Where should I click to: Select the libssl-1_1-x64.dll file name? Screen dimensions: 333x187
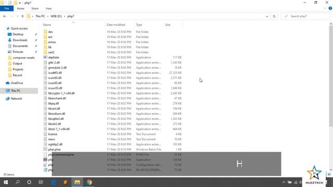point(59,129)
